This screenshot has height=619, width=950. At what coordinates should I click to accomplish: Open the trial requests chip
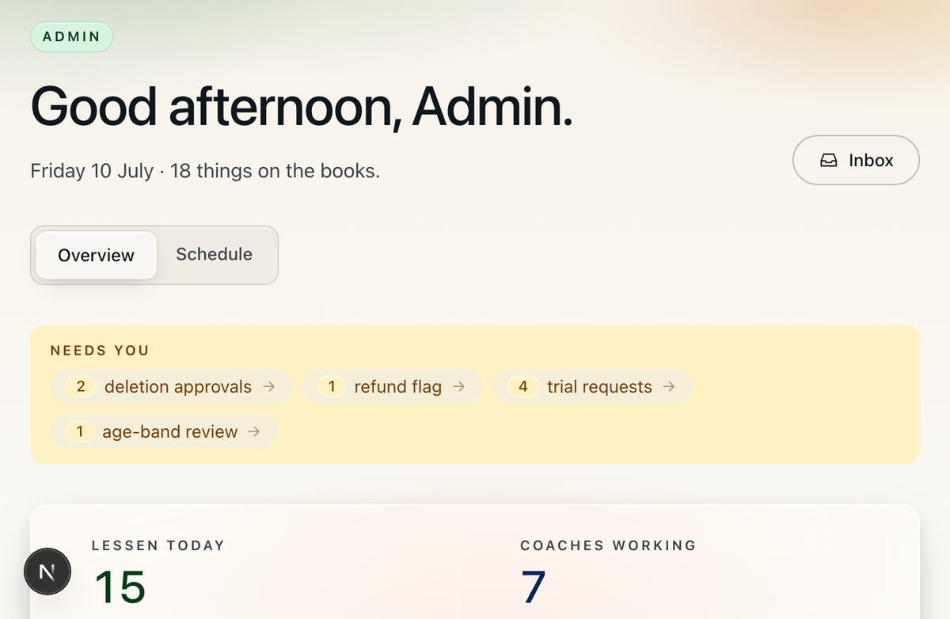[592, 386]
